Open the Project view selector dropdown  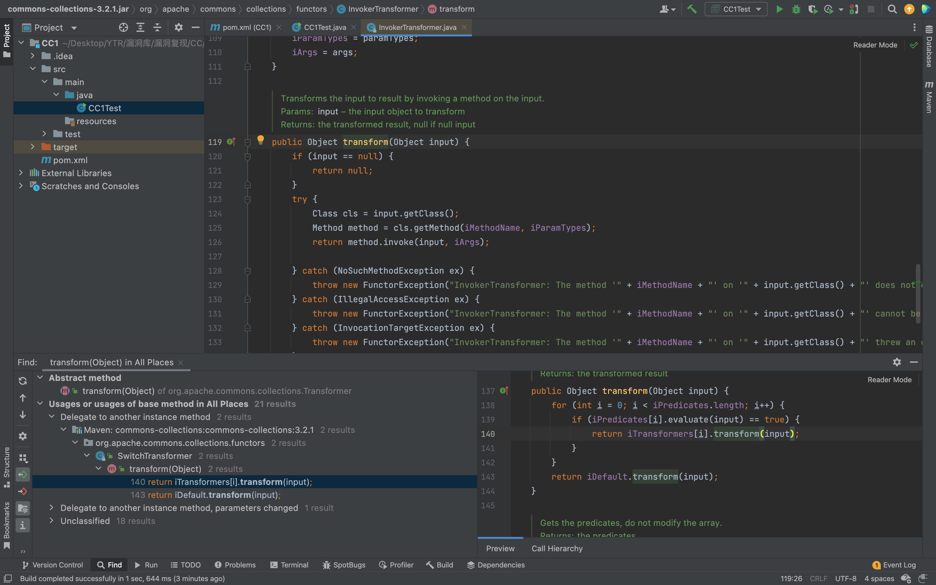[x=49, y=28]
